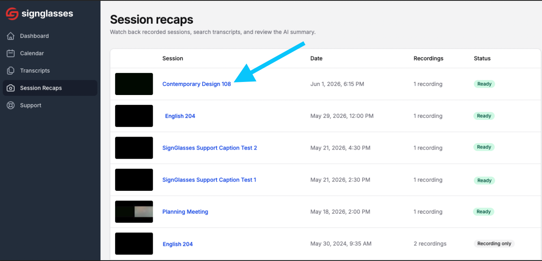Click the Support lifebuoy icon
This screenshot has height=261, width=542.
tap(11, 105)
